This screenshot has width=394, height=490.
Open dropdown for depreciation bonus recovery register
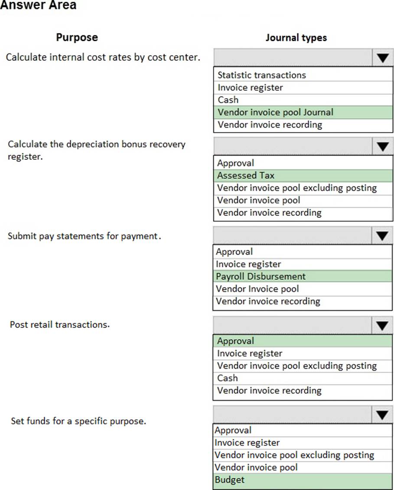(382, 146)
